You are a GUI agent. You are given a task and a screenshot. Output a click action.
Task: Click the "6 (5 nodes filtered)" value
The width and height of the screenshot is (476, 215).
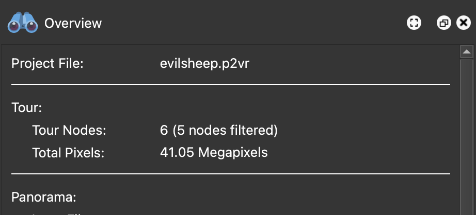click(219, 131)
